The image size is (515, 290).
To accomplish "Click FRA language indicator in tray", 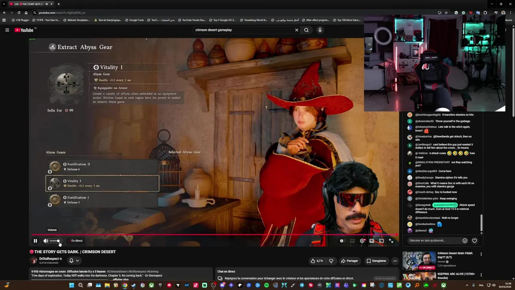I will tap(481, 285).
